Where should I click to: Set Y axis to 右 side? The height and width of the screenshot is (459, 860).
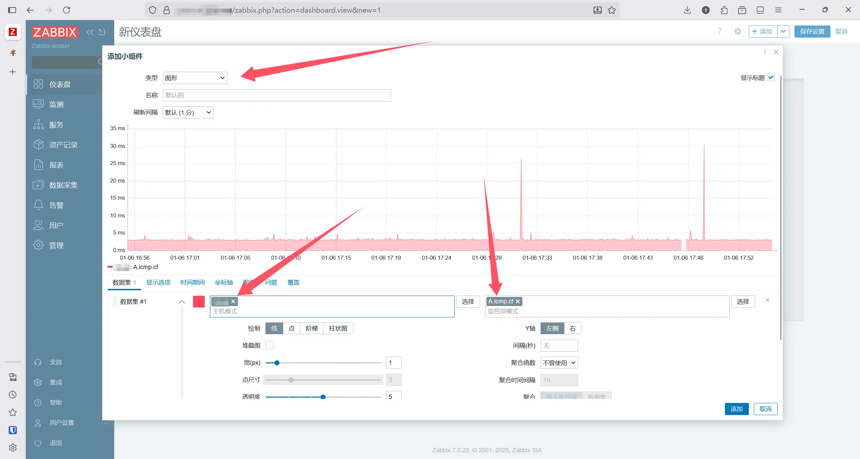[572, 328]
